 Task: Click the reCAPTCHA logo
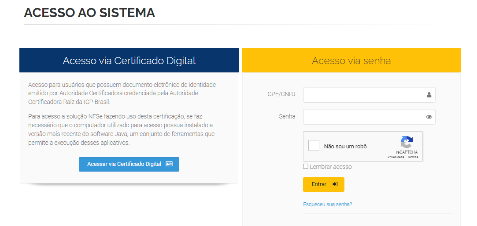click(x=407, y=142)
